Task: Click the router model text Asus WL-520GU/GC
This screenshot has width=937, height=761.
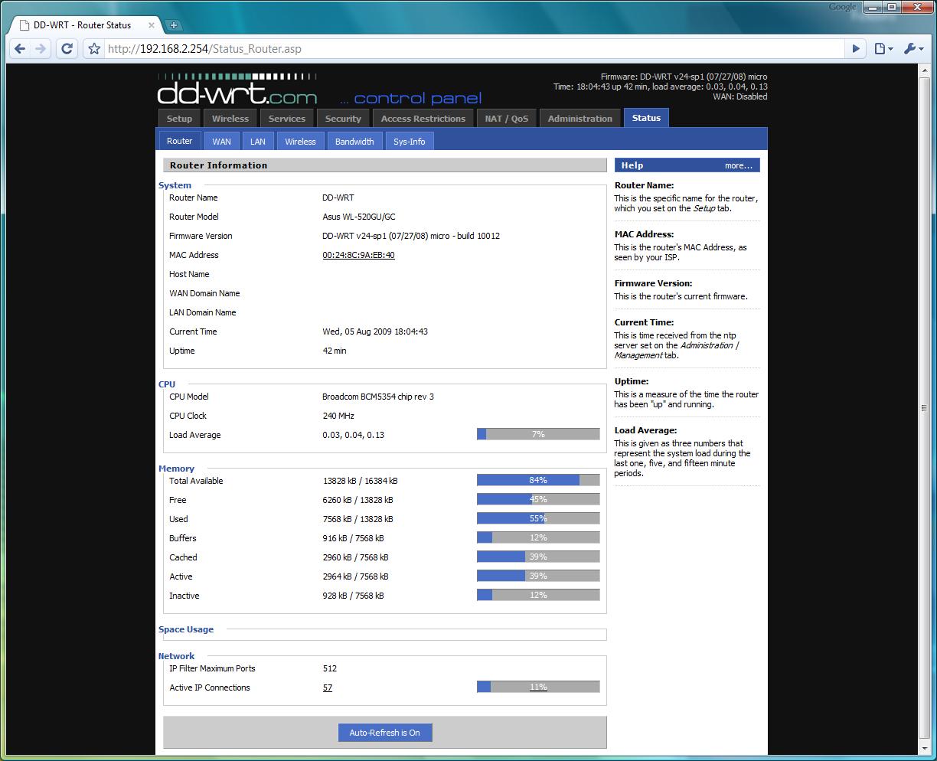Action: [x=359, y=217]
